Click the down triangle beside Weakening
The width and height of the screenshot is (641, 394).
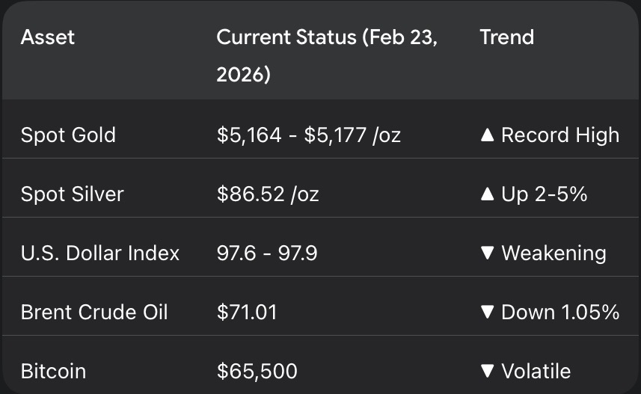coord(488,253)
